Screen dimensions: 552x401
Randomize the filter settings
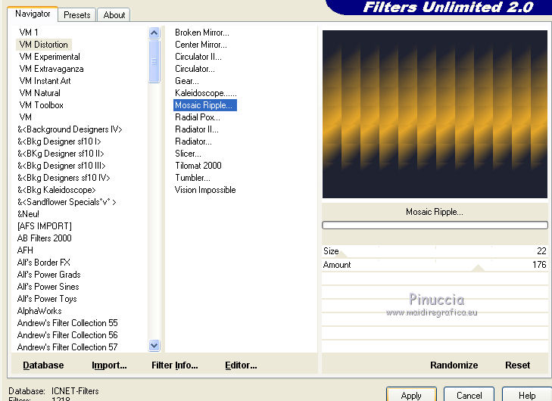click(454, 365)
